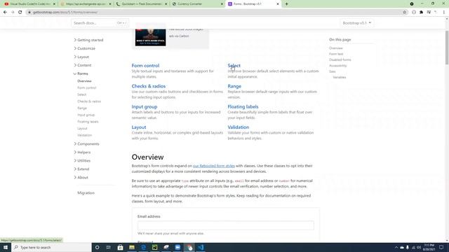The width and height of the screenshot is (449, 252).
Task: Expand the About sidebar section
Action: 81,177
